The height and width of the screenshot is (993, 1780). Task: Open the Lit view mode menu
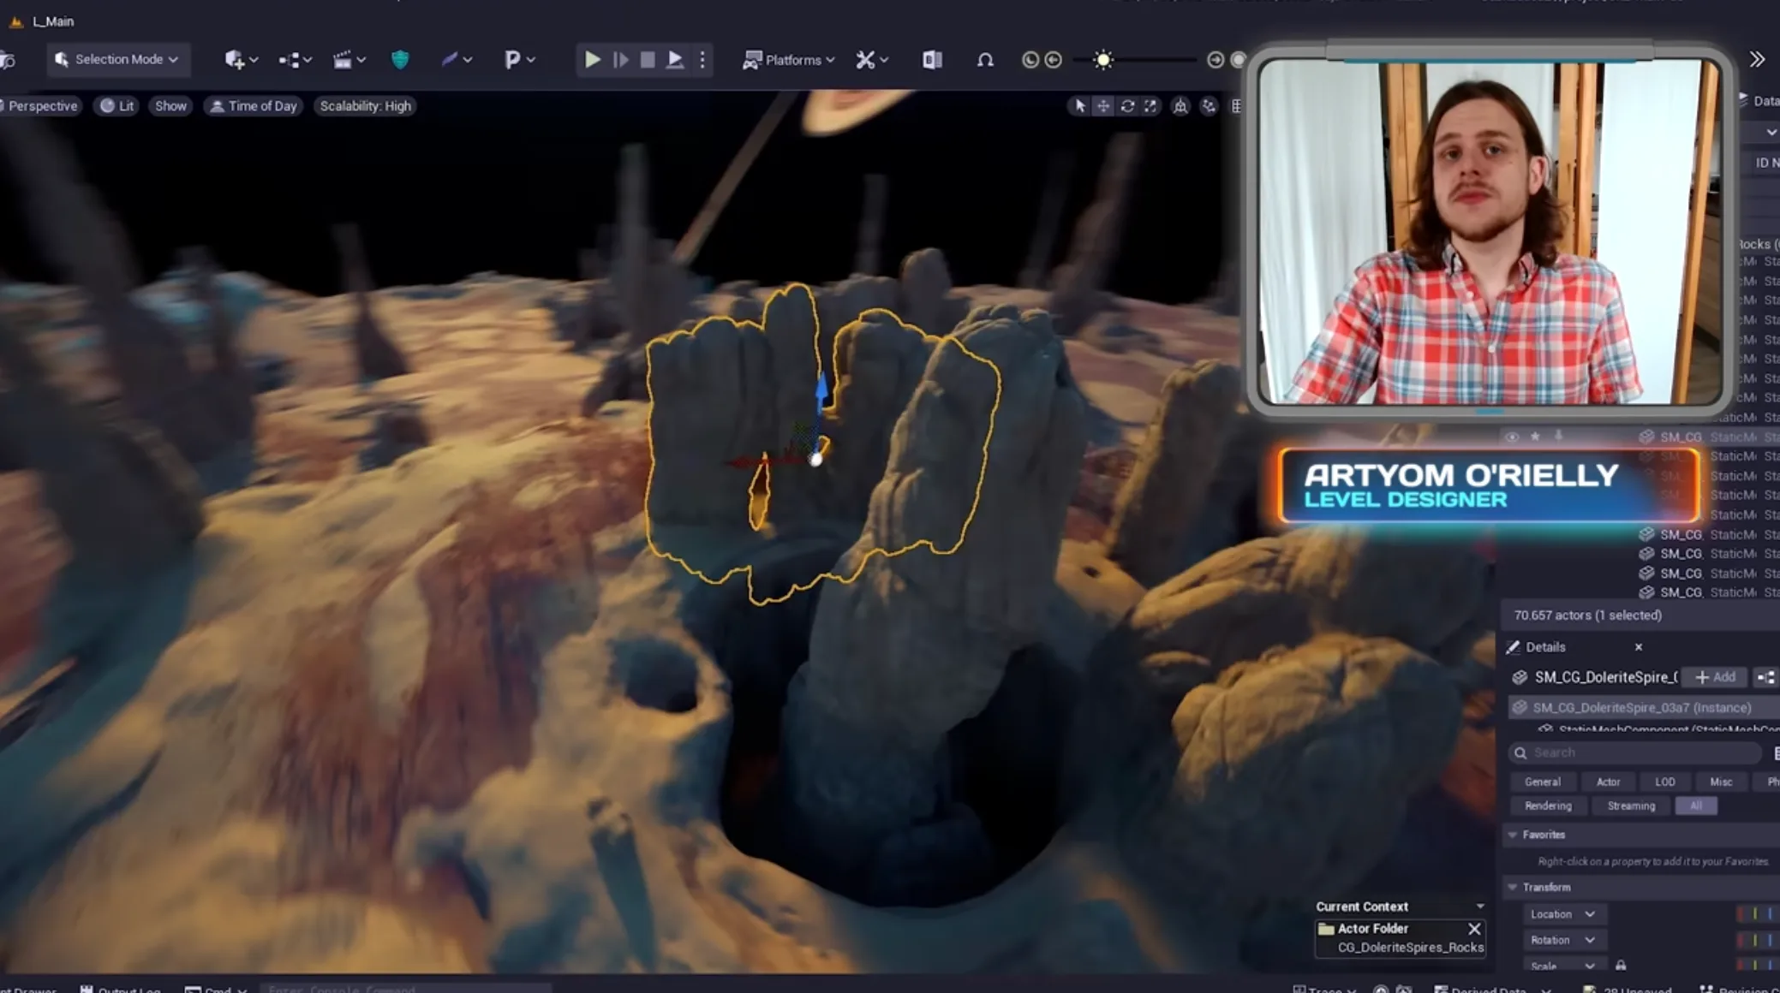[117, 105]
